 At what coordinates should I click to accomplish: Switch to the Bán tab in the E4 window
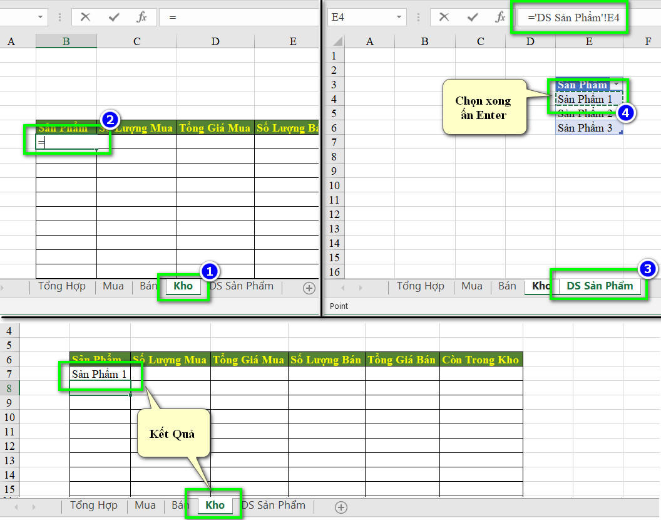pos(507,286)
